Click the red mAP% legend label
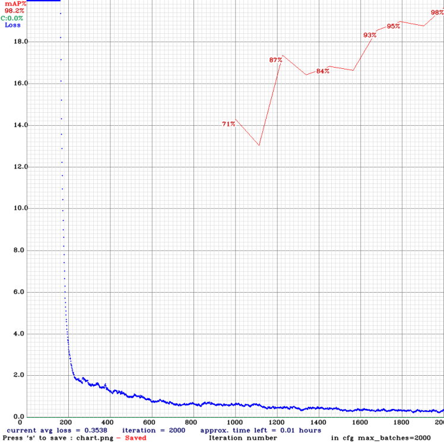The width and height of the screenshot is (444, 444). 15,4
